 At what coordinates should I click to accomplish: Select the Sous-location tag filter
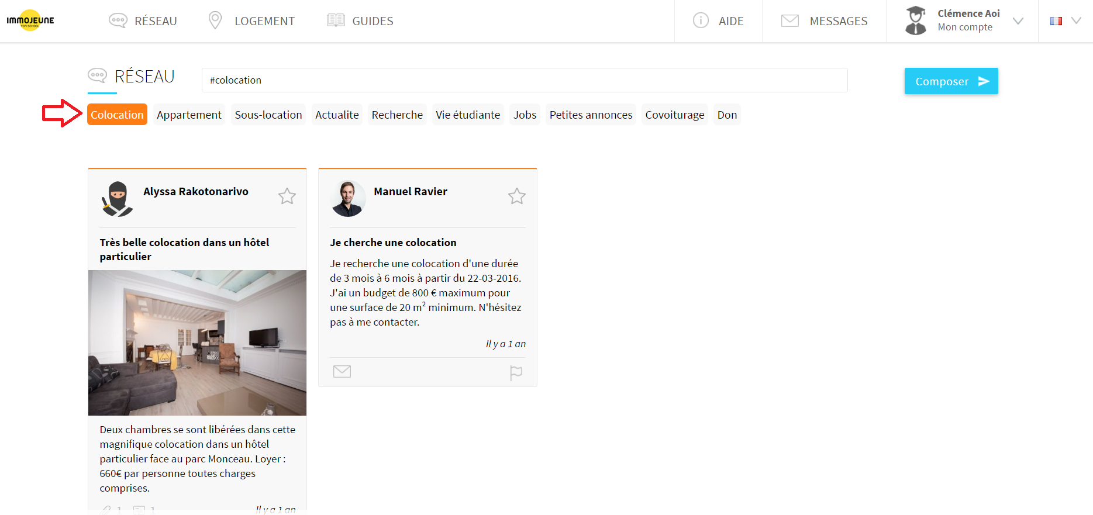point(268,115)
